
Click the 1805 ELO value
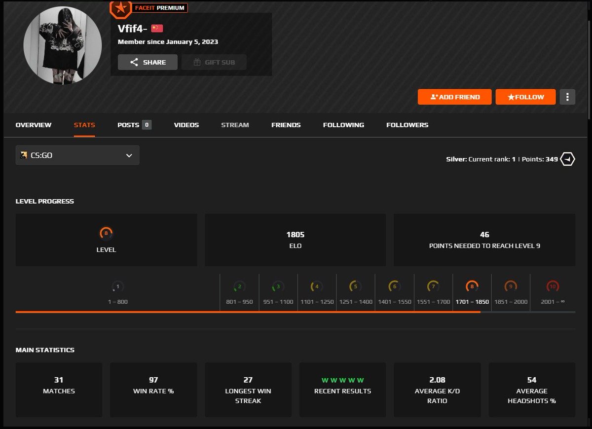pos(296,235)
